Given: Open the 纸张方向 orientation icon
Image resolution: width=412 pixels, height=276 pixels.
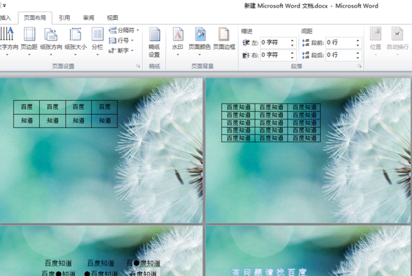Looking at the screenshot, I should coord(51,41).
